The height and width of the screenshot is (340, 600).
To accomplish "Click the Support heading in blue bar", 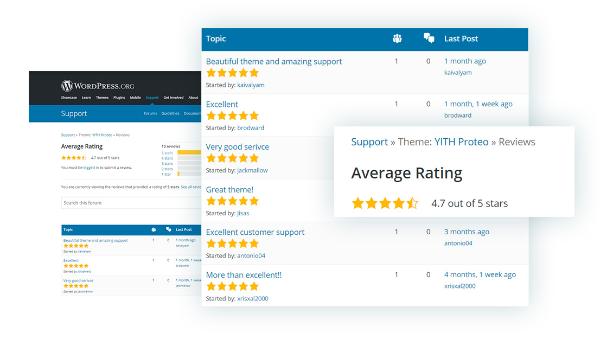I will coord(74,113).
